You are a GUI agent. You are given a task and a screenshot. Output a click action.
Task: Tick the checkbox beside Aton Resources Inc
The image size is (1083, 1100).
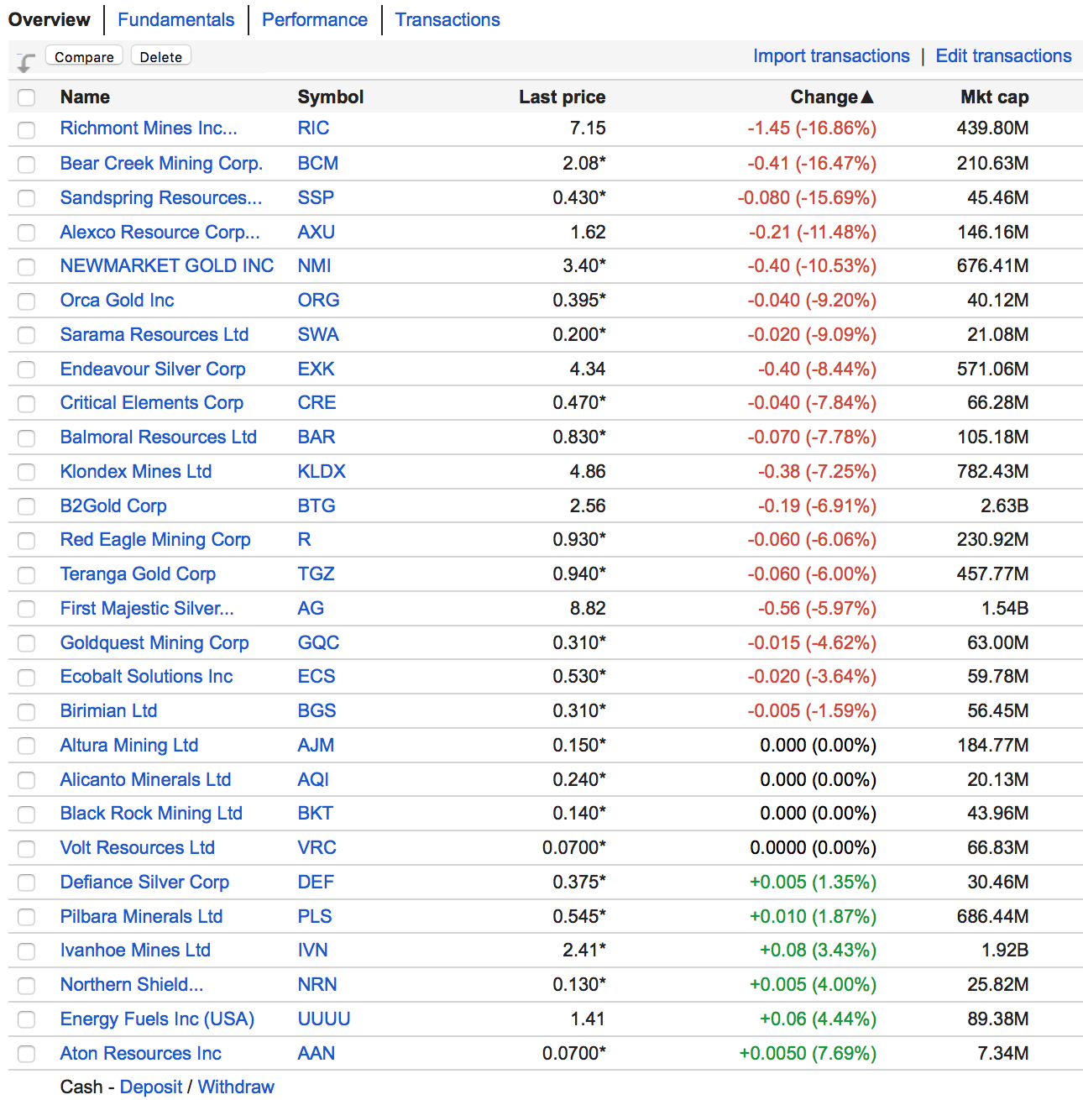(x=27, y=1054)
